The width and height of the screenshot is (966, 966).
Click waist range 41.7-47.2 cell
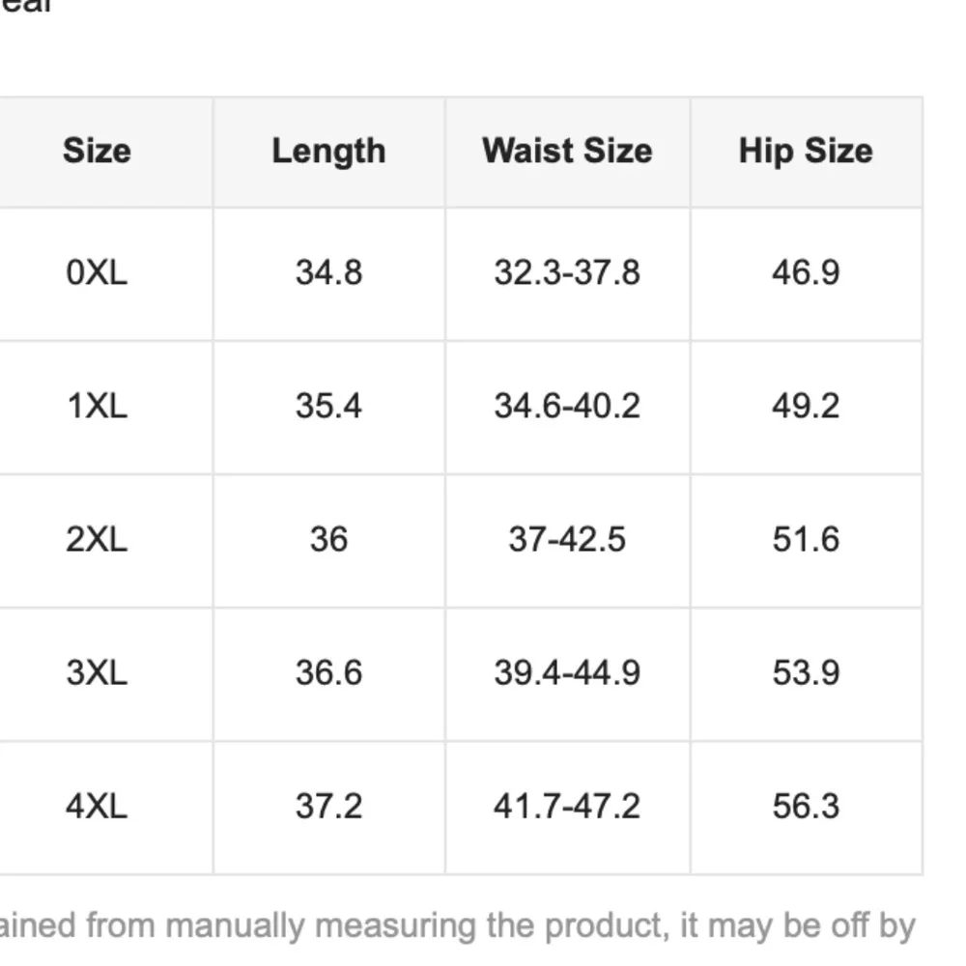click(x=567, y=806)
